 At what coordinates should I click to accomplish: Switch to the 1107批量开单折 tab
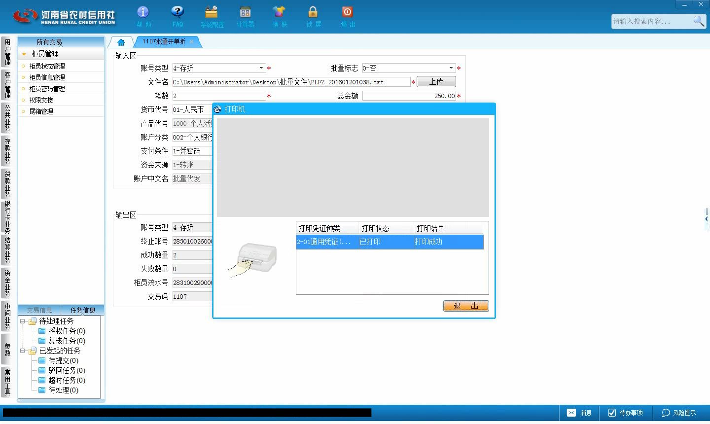coord(164,41)
